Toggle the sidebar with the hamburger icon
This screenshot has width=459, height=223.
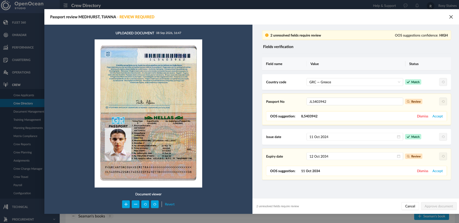[66, 5]
